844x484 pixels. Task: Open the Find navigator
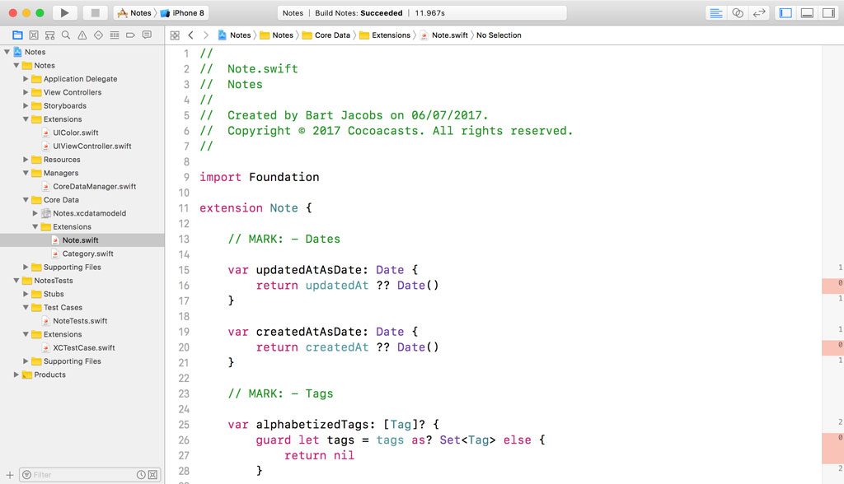65,35
